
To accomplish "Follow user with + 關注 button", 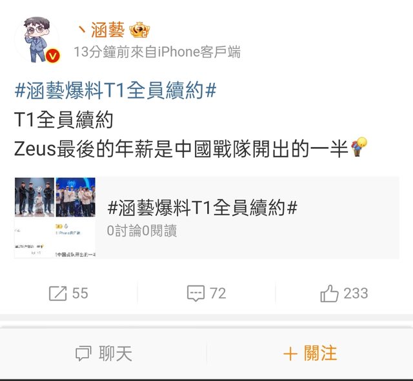I will (x=310, y=353).
